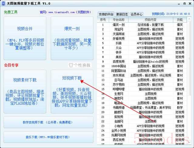Open 短视频下载 member feature
The height and width of the screenshot is (148, 194).
click(x=72, y=92)
